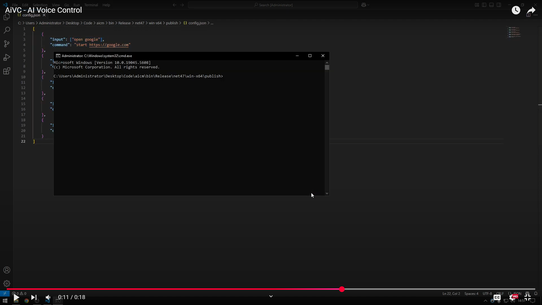
Task: Open the Terminal menu
Action: tap(91, 5)
